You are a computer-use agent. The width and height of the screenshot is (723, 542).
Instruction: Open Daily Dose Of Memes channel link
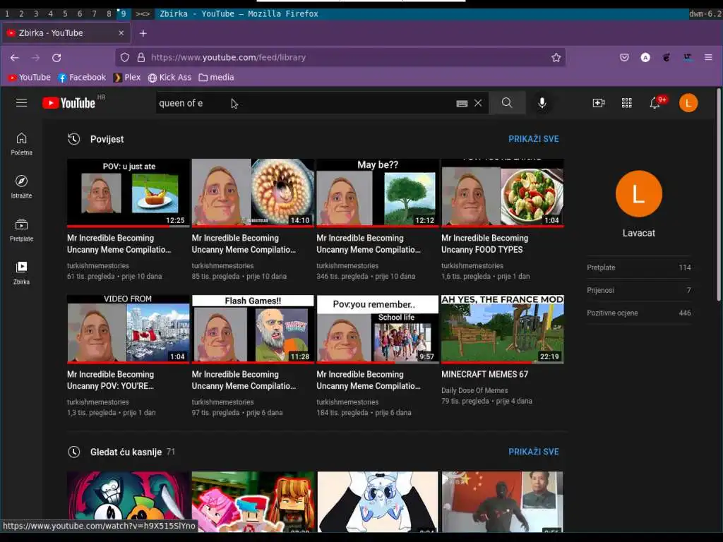click(474, 390)
